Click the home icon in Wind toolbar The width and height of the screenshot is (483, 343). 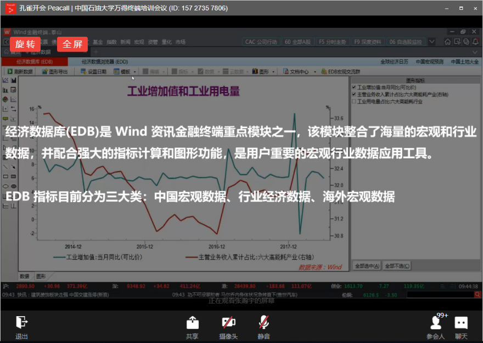pos(447,42)
